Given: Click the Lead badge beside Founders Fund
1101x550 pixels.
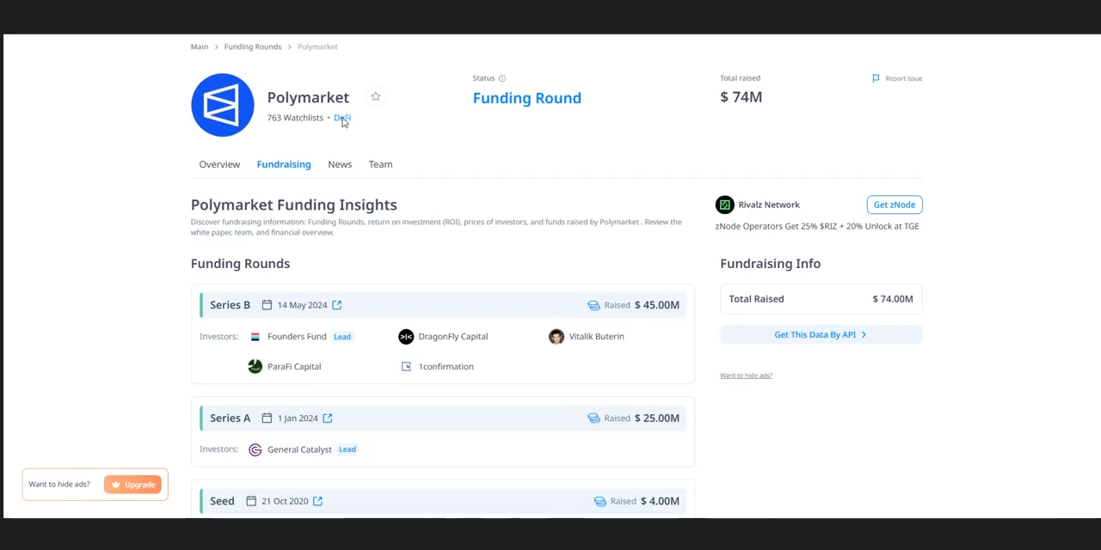Looking at the screenshot, I should coord(342,337).
